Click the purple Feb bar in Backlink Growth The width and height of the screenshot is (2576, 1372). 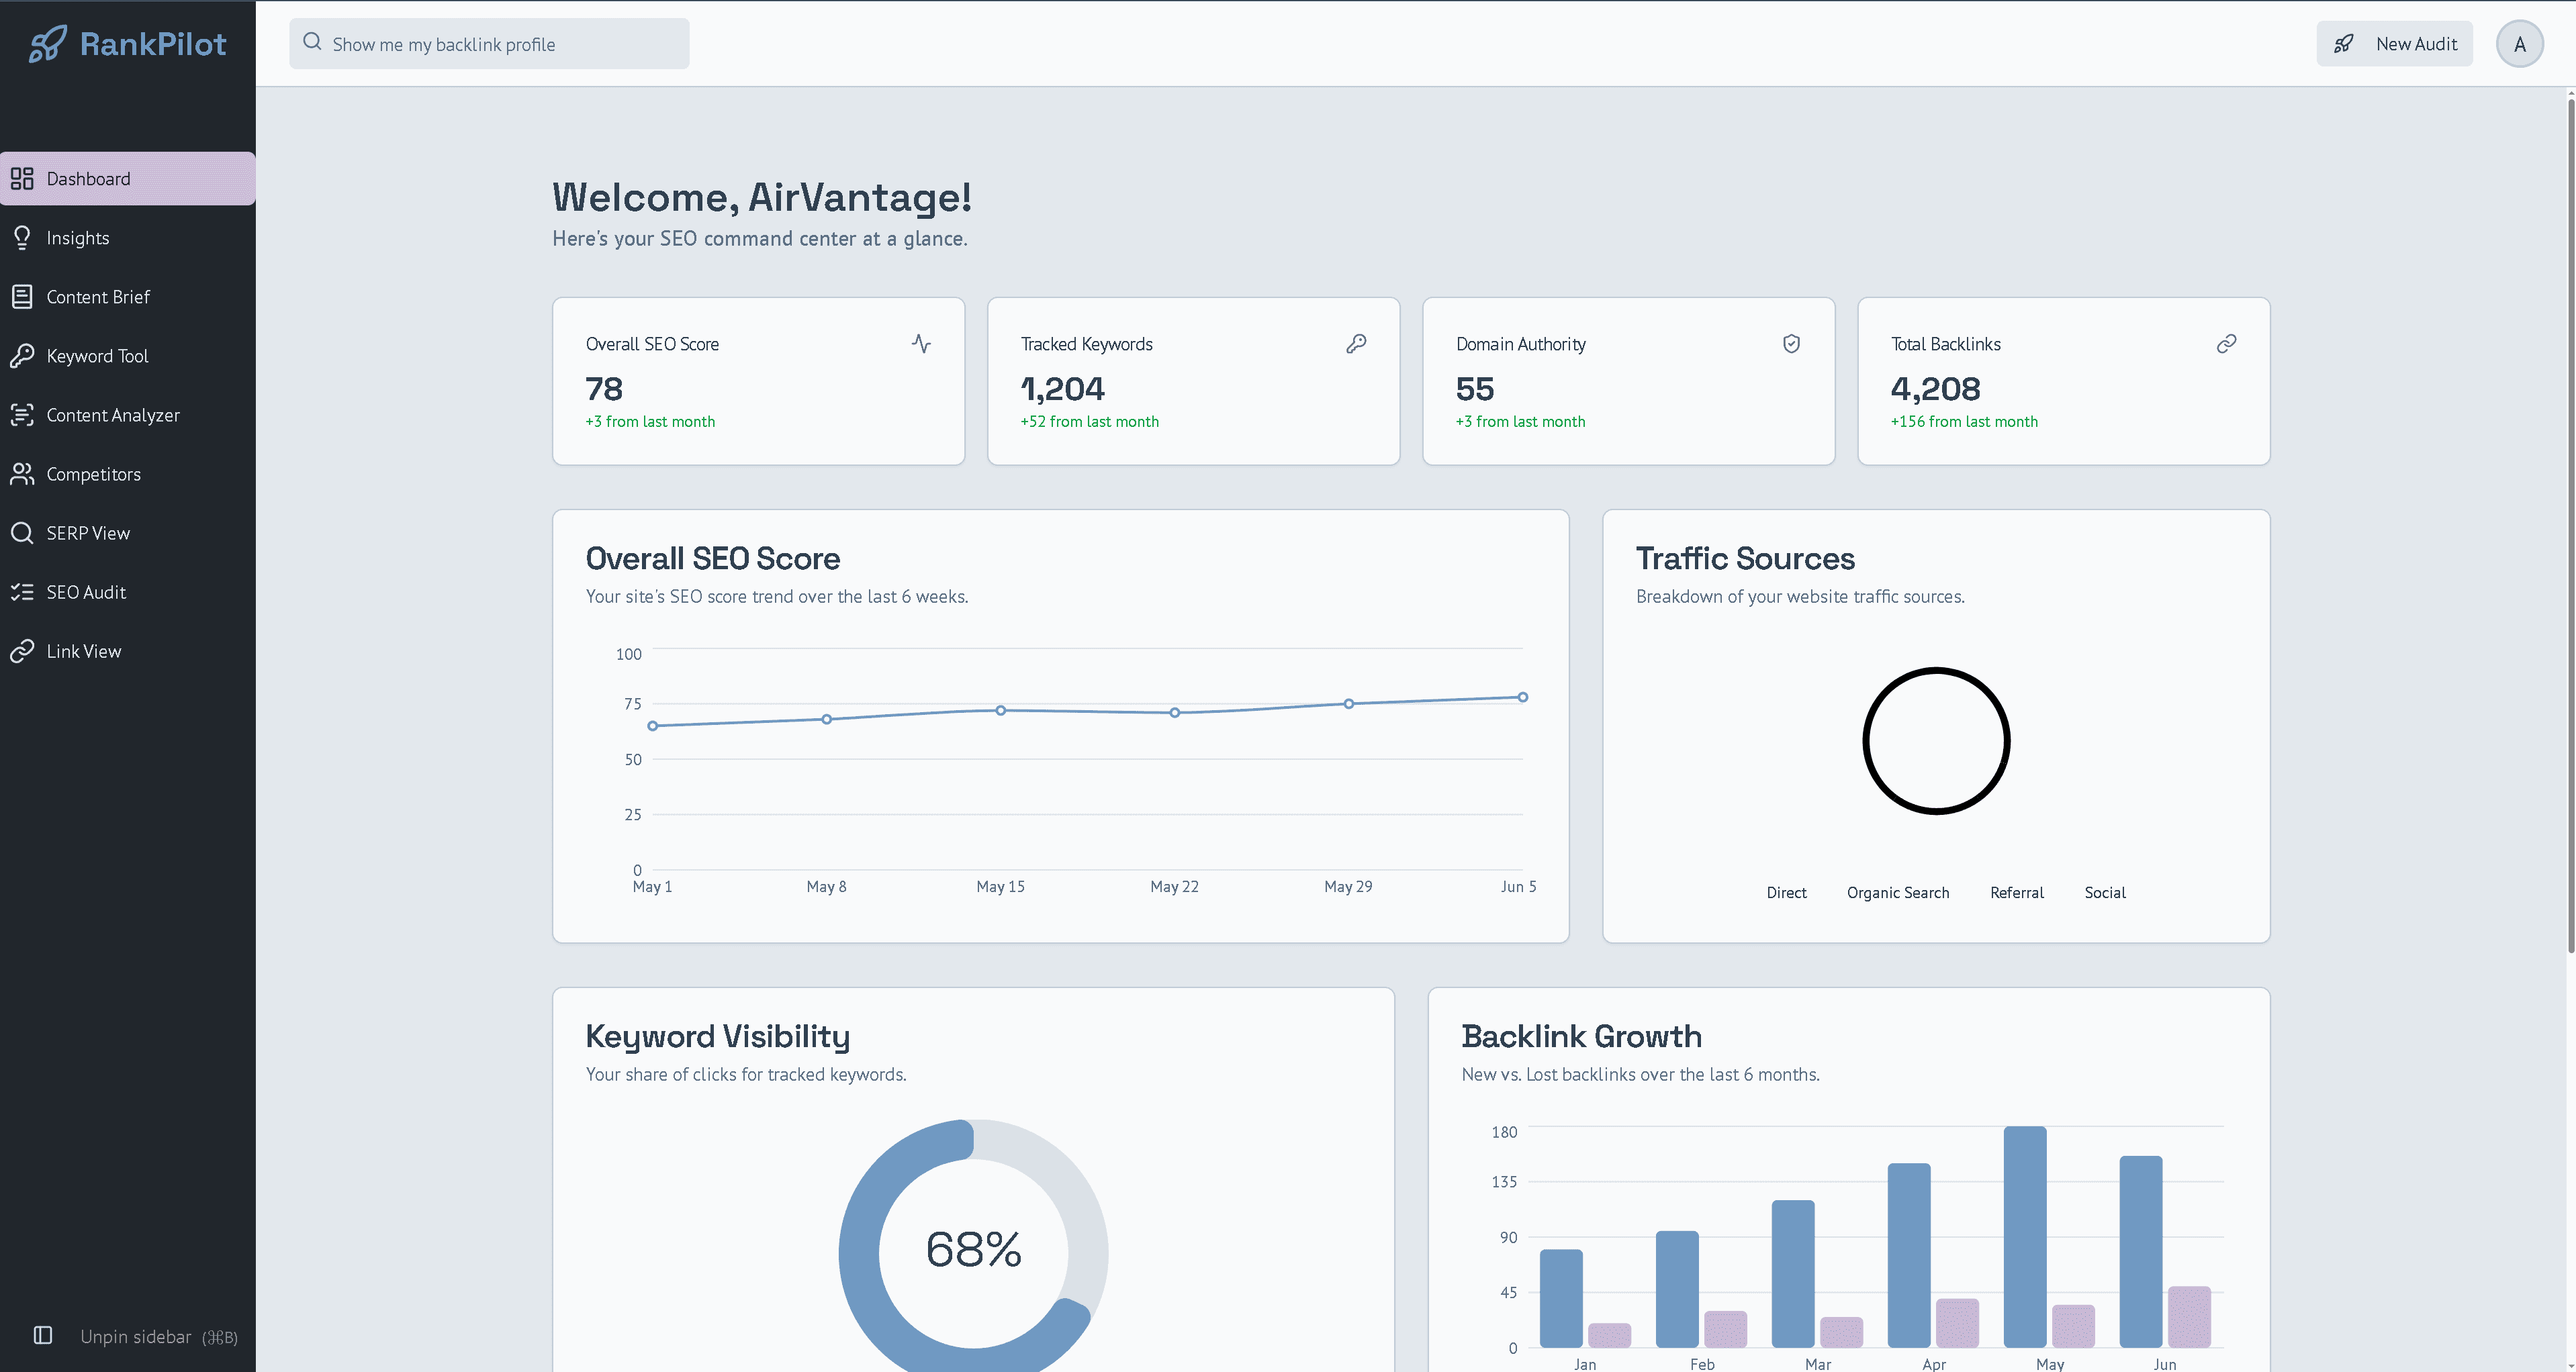coord(1725,1329)
